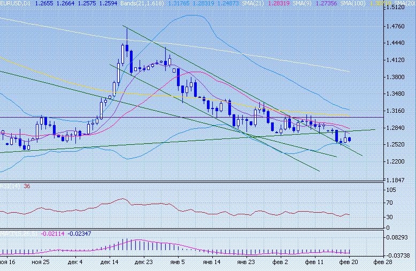416x271 pixels.
Task: Click the 'ноя 25' date label
Action: coord(40,263)
